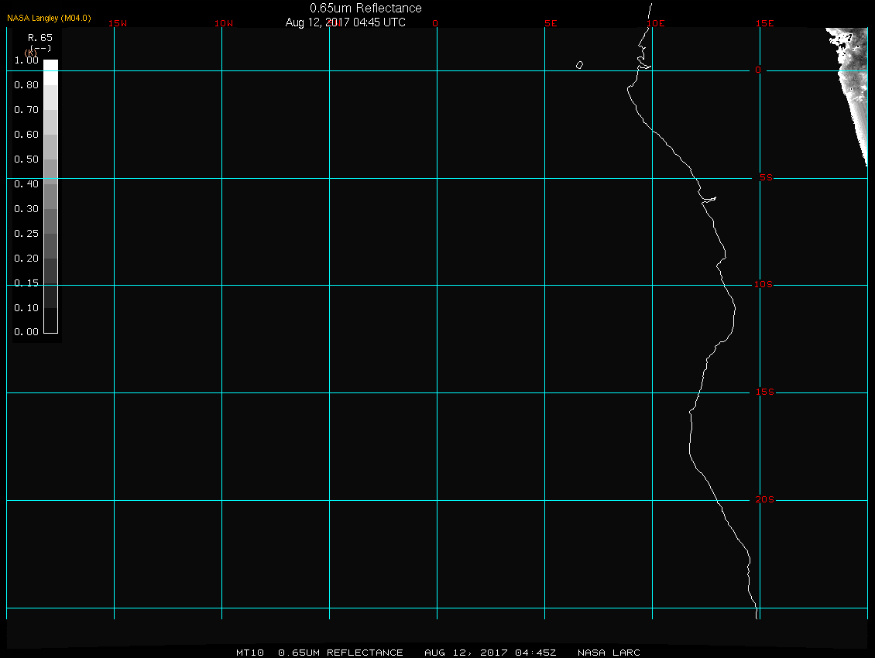Click the 0.50 colorbar value
This screenshot has width=875, height=658.
(x=26, y=159)
